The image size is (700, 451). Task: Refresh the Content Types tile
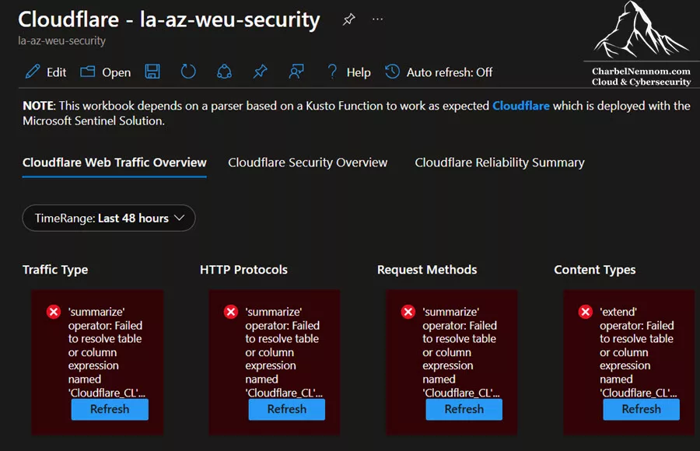(x=641, y=409)
